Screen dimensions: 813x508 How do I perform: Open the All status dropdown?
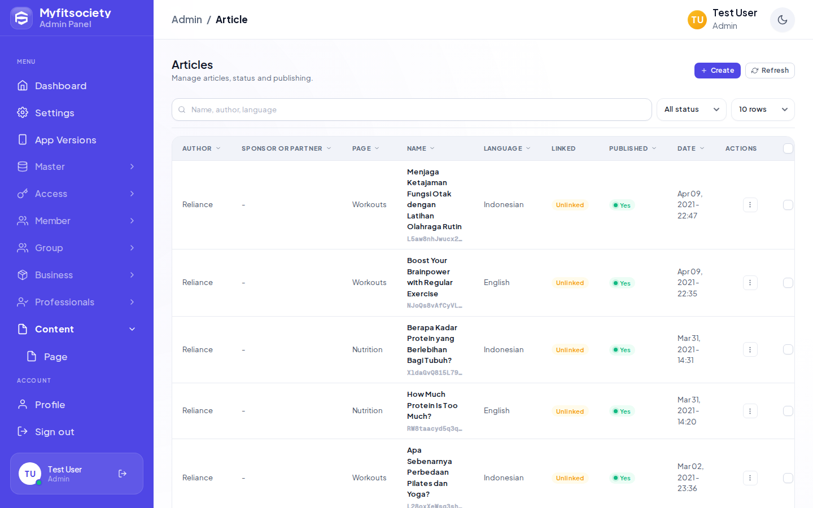tap(691, 110)
